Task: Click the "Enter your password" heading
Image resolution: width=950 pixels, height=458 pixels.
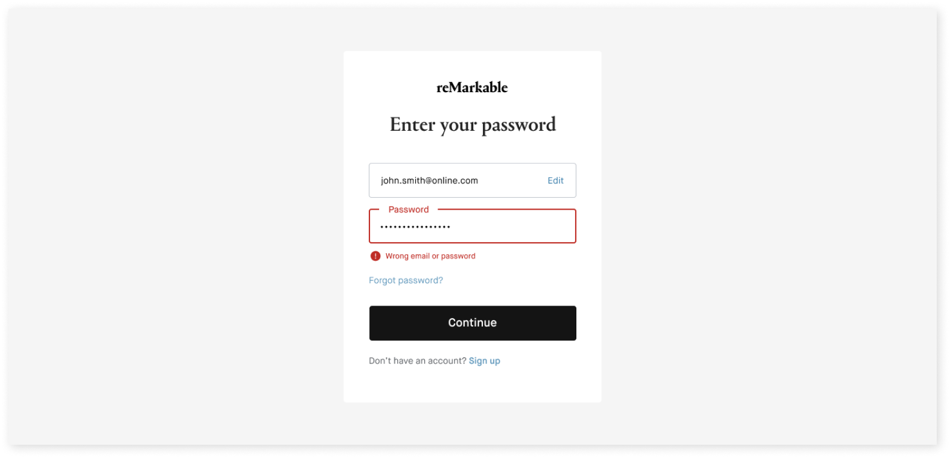Action: click(x=472, y=125)
